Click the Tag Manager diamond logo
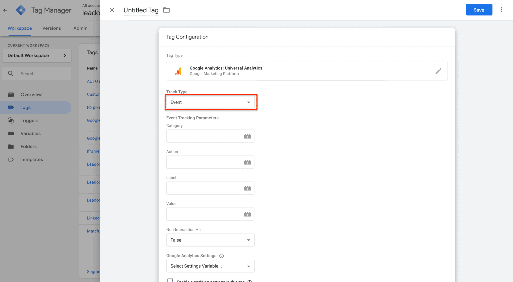This screenshot has height=282, width=513. [x=21, y=10]
